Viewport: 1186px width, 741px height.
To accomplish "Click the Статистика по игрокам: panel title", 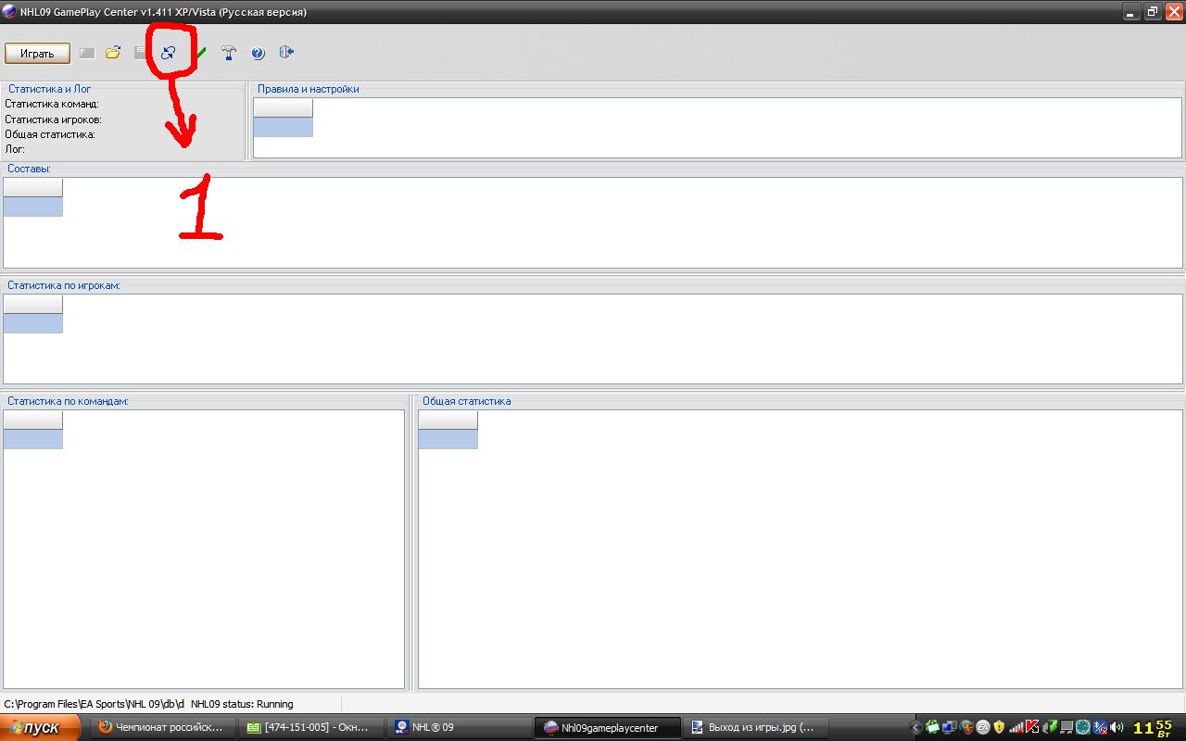I will [x=64, y=285].
